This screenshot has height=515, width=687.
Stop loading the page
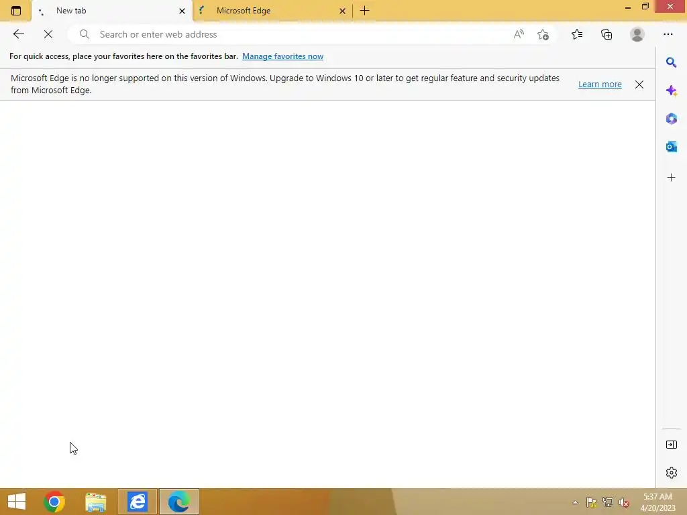tap(48, 34)
